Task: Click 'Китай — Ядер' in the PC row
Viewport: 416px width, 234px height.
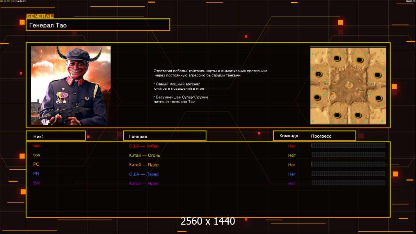Action: (x=144, y=165)
